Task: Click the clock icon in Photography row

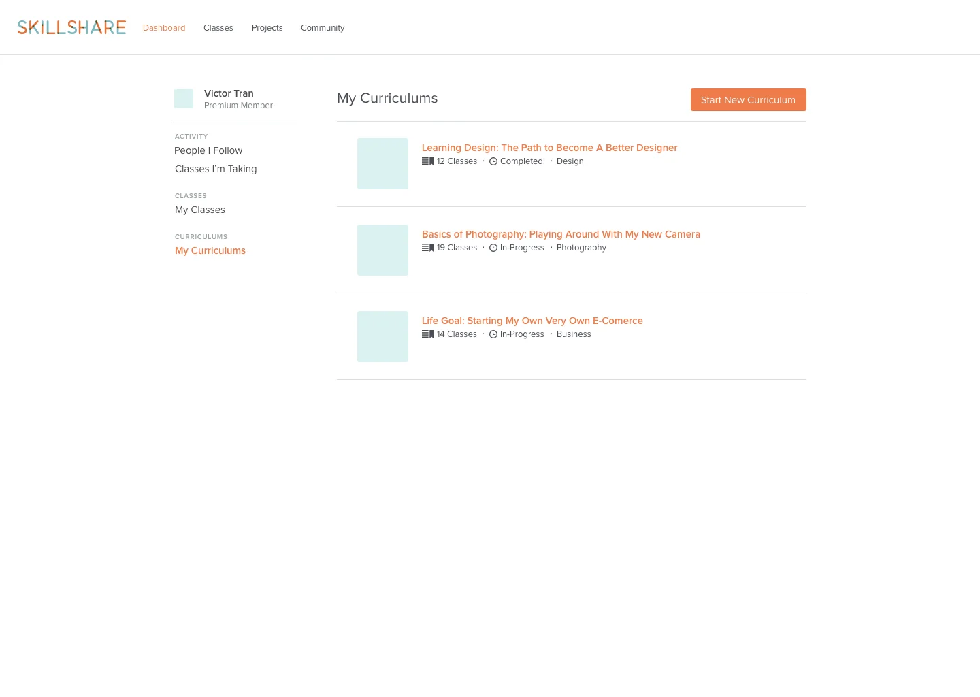Action: pos(493,248)
